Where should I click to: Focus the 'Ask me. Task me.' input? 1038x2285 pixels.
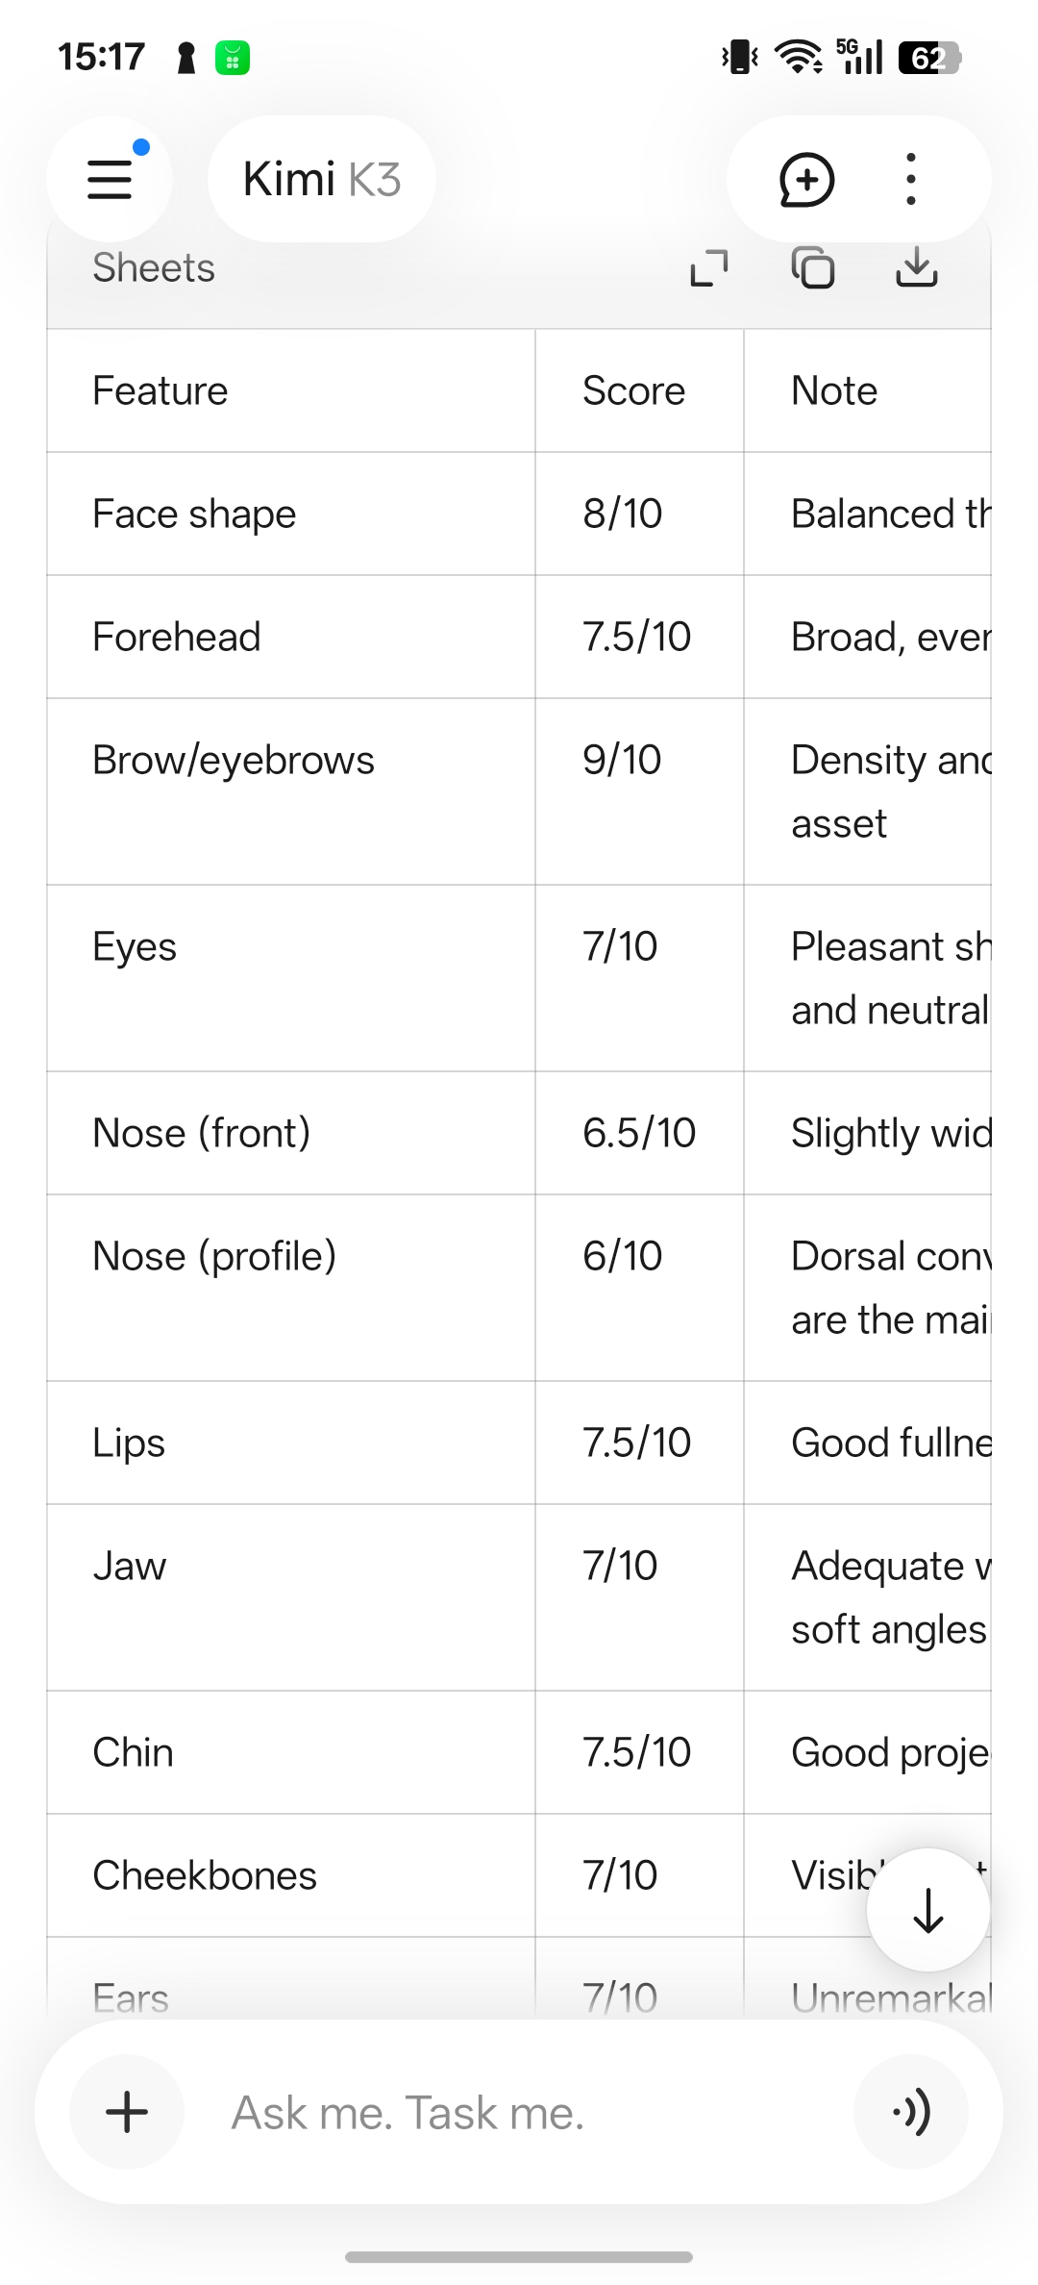(519, 2112)
